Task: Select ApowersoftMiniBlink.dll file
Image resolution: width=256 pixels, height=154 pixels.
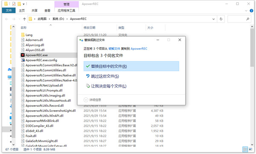Action: (x=42, y=121)
